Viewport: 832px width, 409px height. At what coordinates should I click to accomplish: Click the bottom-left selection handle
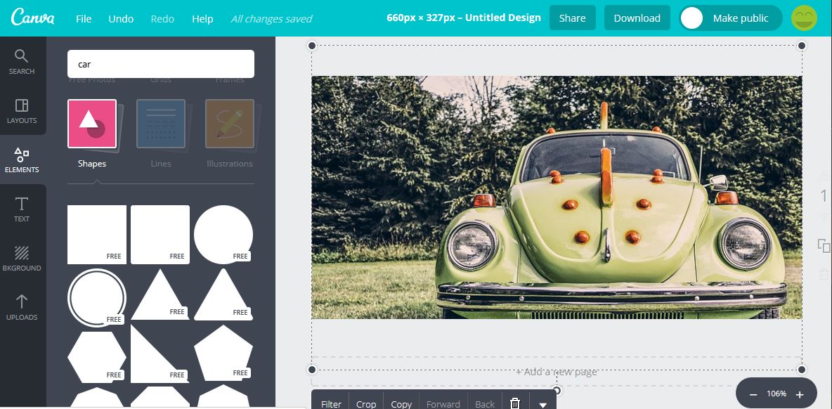312,369
